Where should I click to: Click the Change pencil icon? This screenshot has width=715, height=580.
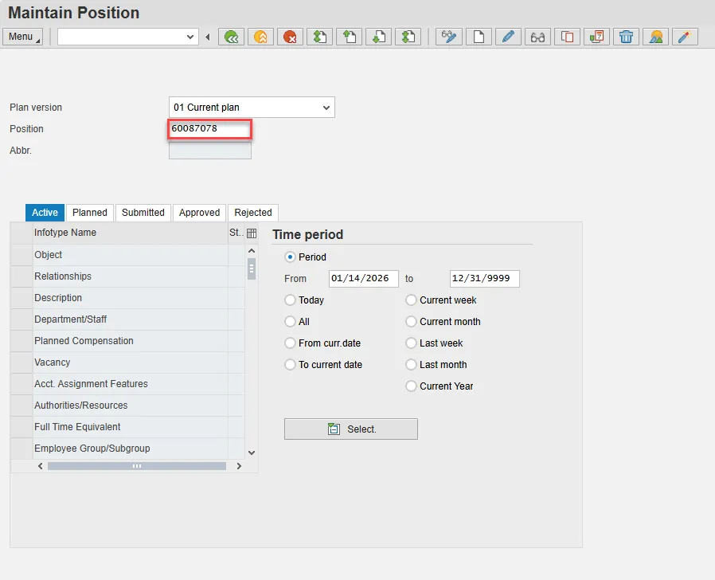click(508, 37)
